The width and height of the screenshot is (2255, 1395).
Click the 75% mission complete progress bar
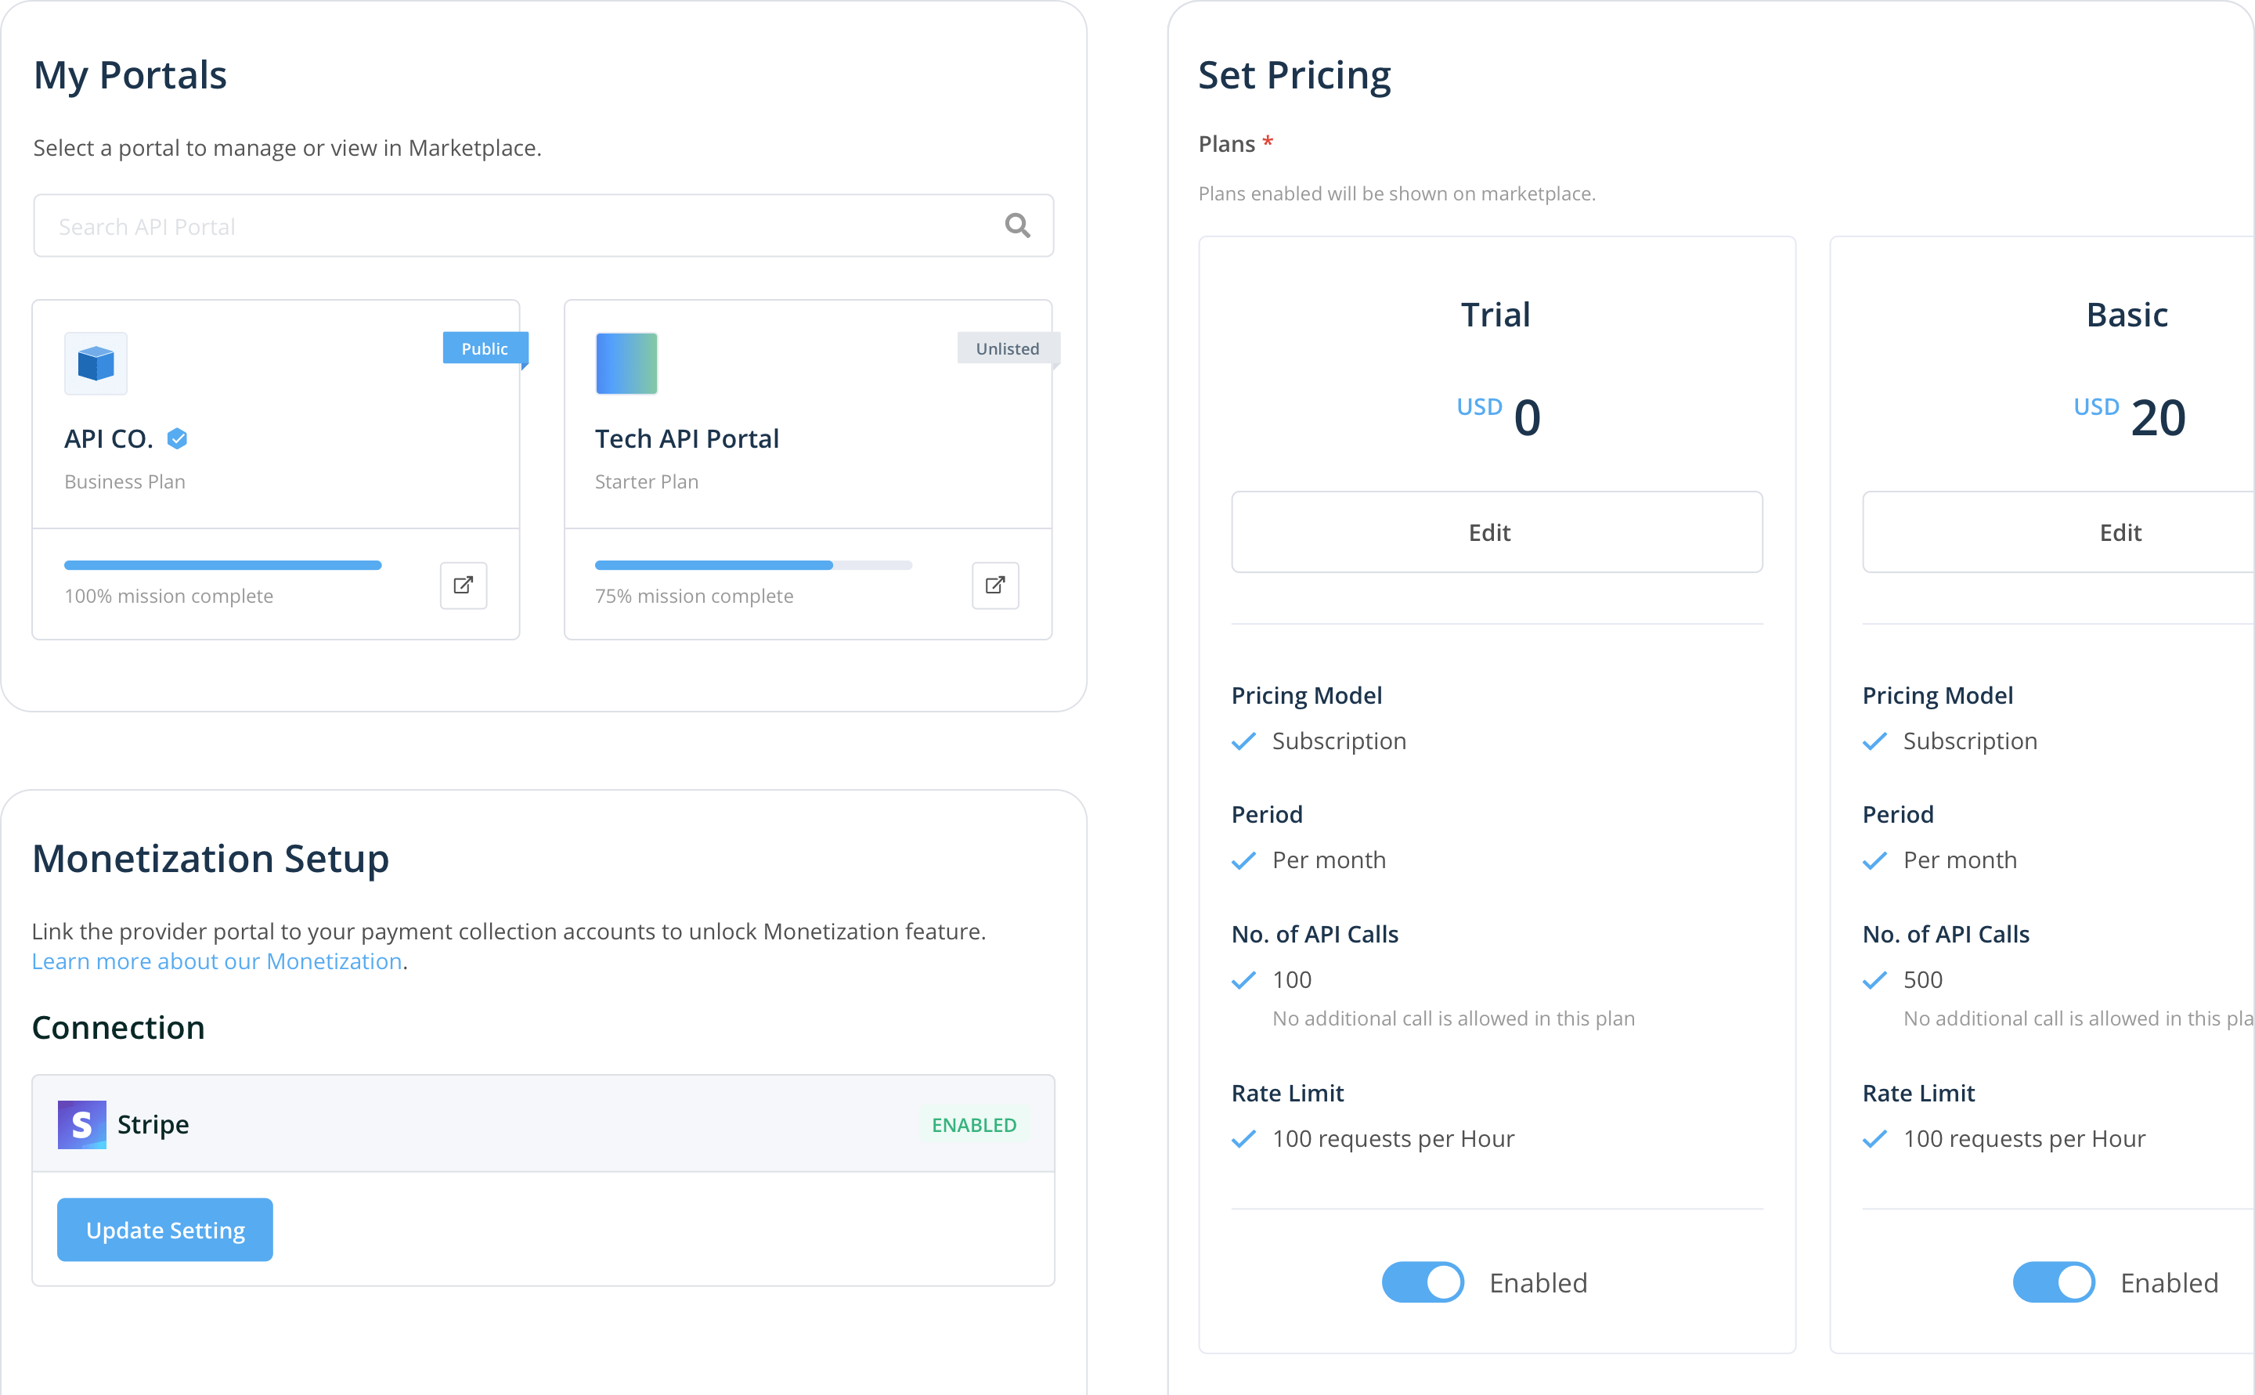coord(753,564)
